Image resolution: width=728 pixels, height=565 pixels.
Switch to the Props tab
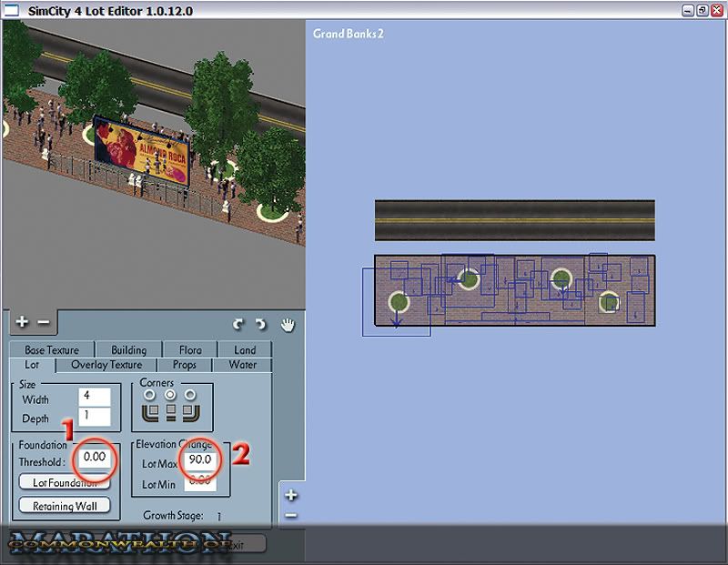(x=184, y=365)
